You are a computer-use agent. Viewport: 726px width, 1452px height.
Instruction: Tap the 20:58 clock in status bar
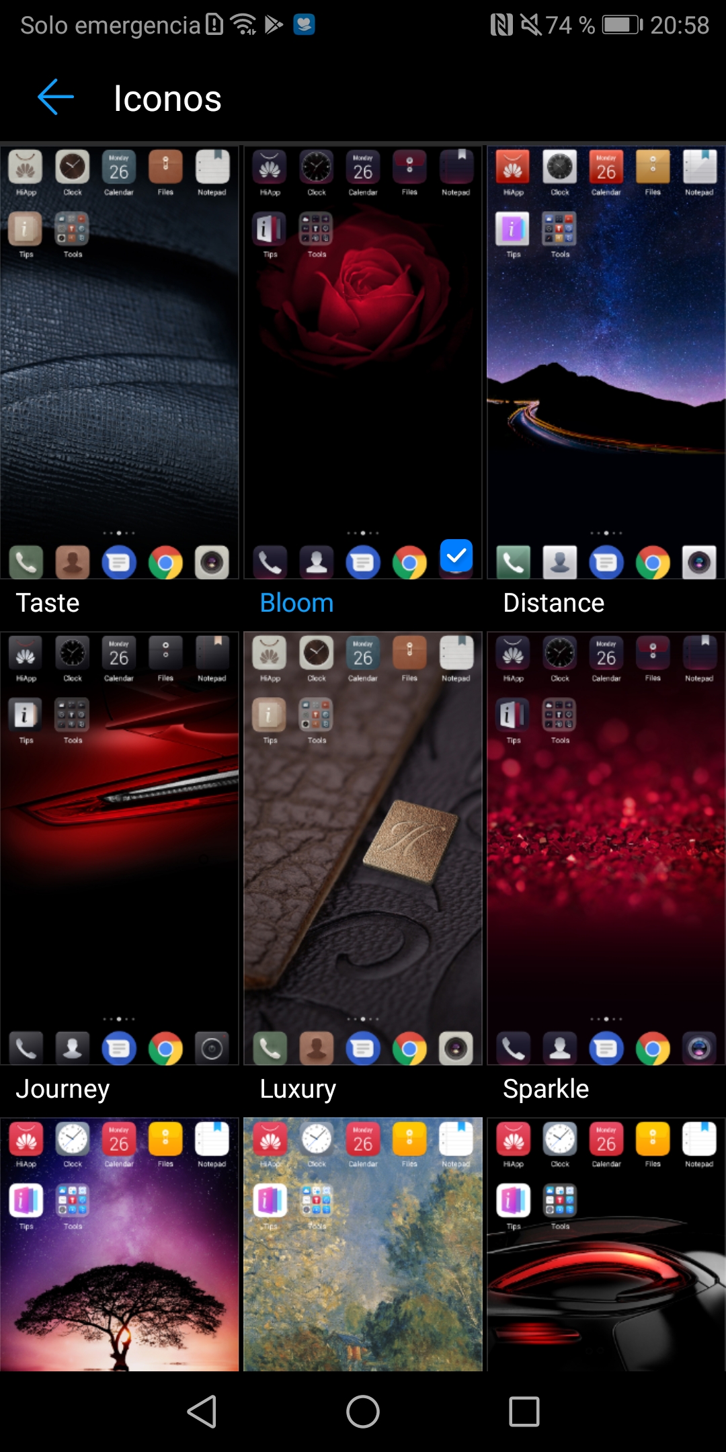(x=680, y=26)
